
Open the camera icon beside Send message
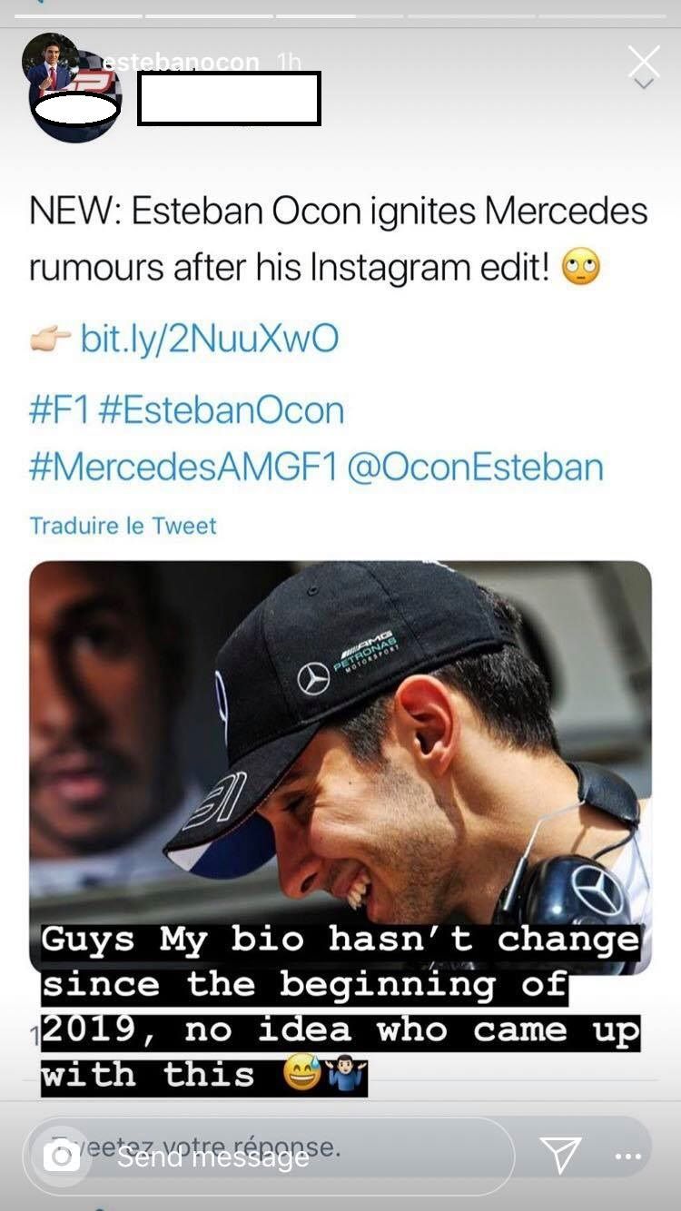(x=62, y=1156)
